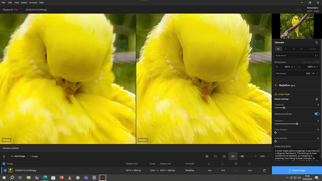Viewport: 322px width, 181px height.
Task: Select the 4x upscale factor
Action: [x=294, y=49]
